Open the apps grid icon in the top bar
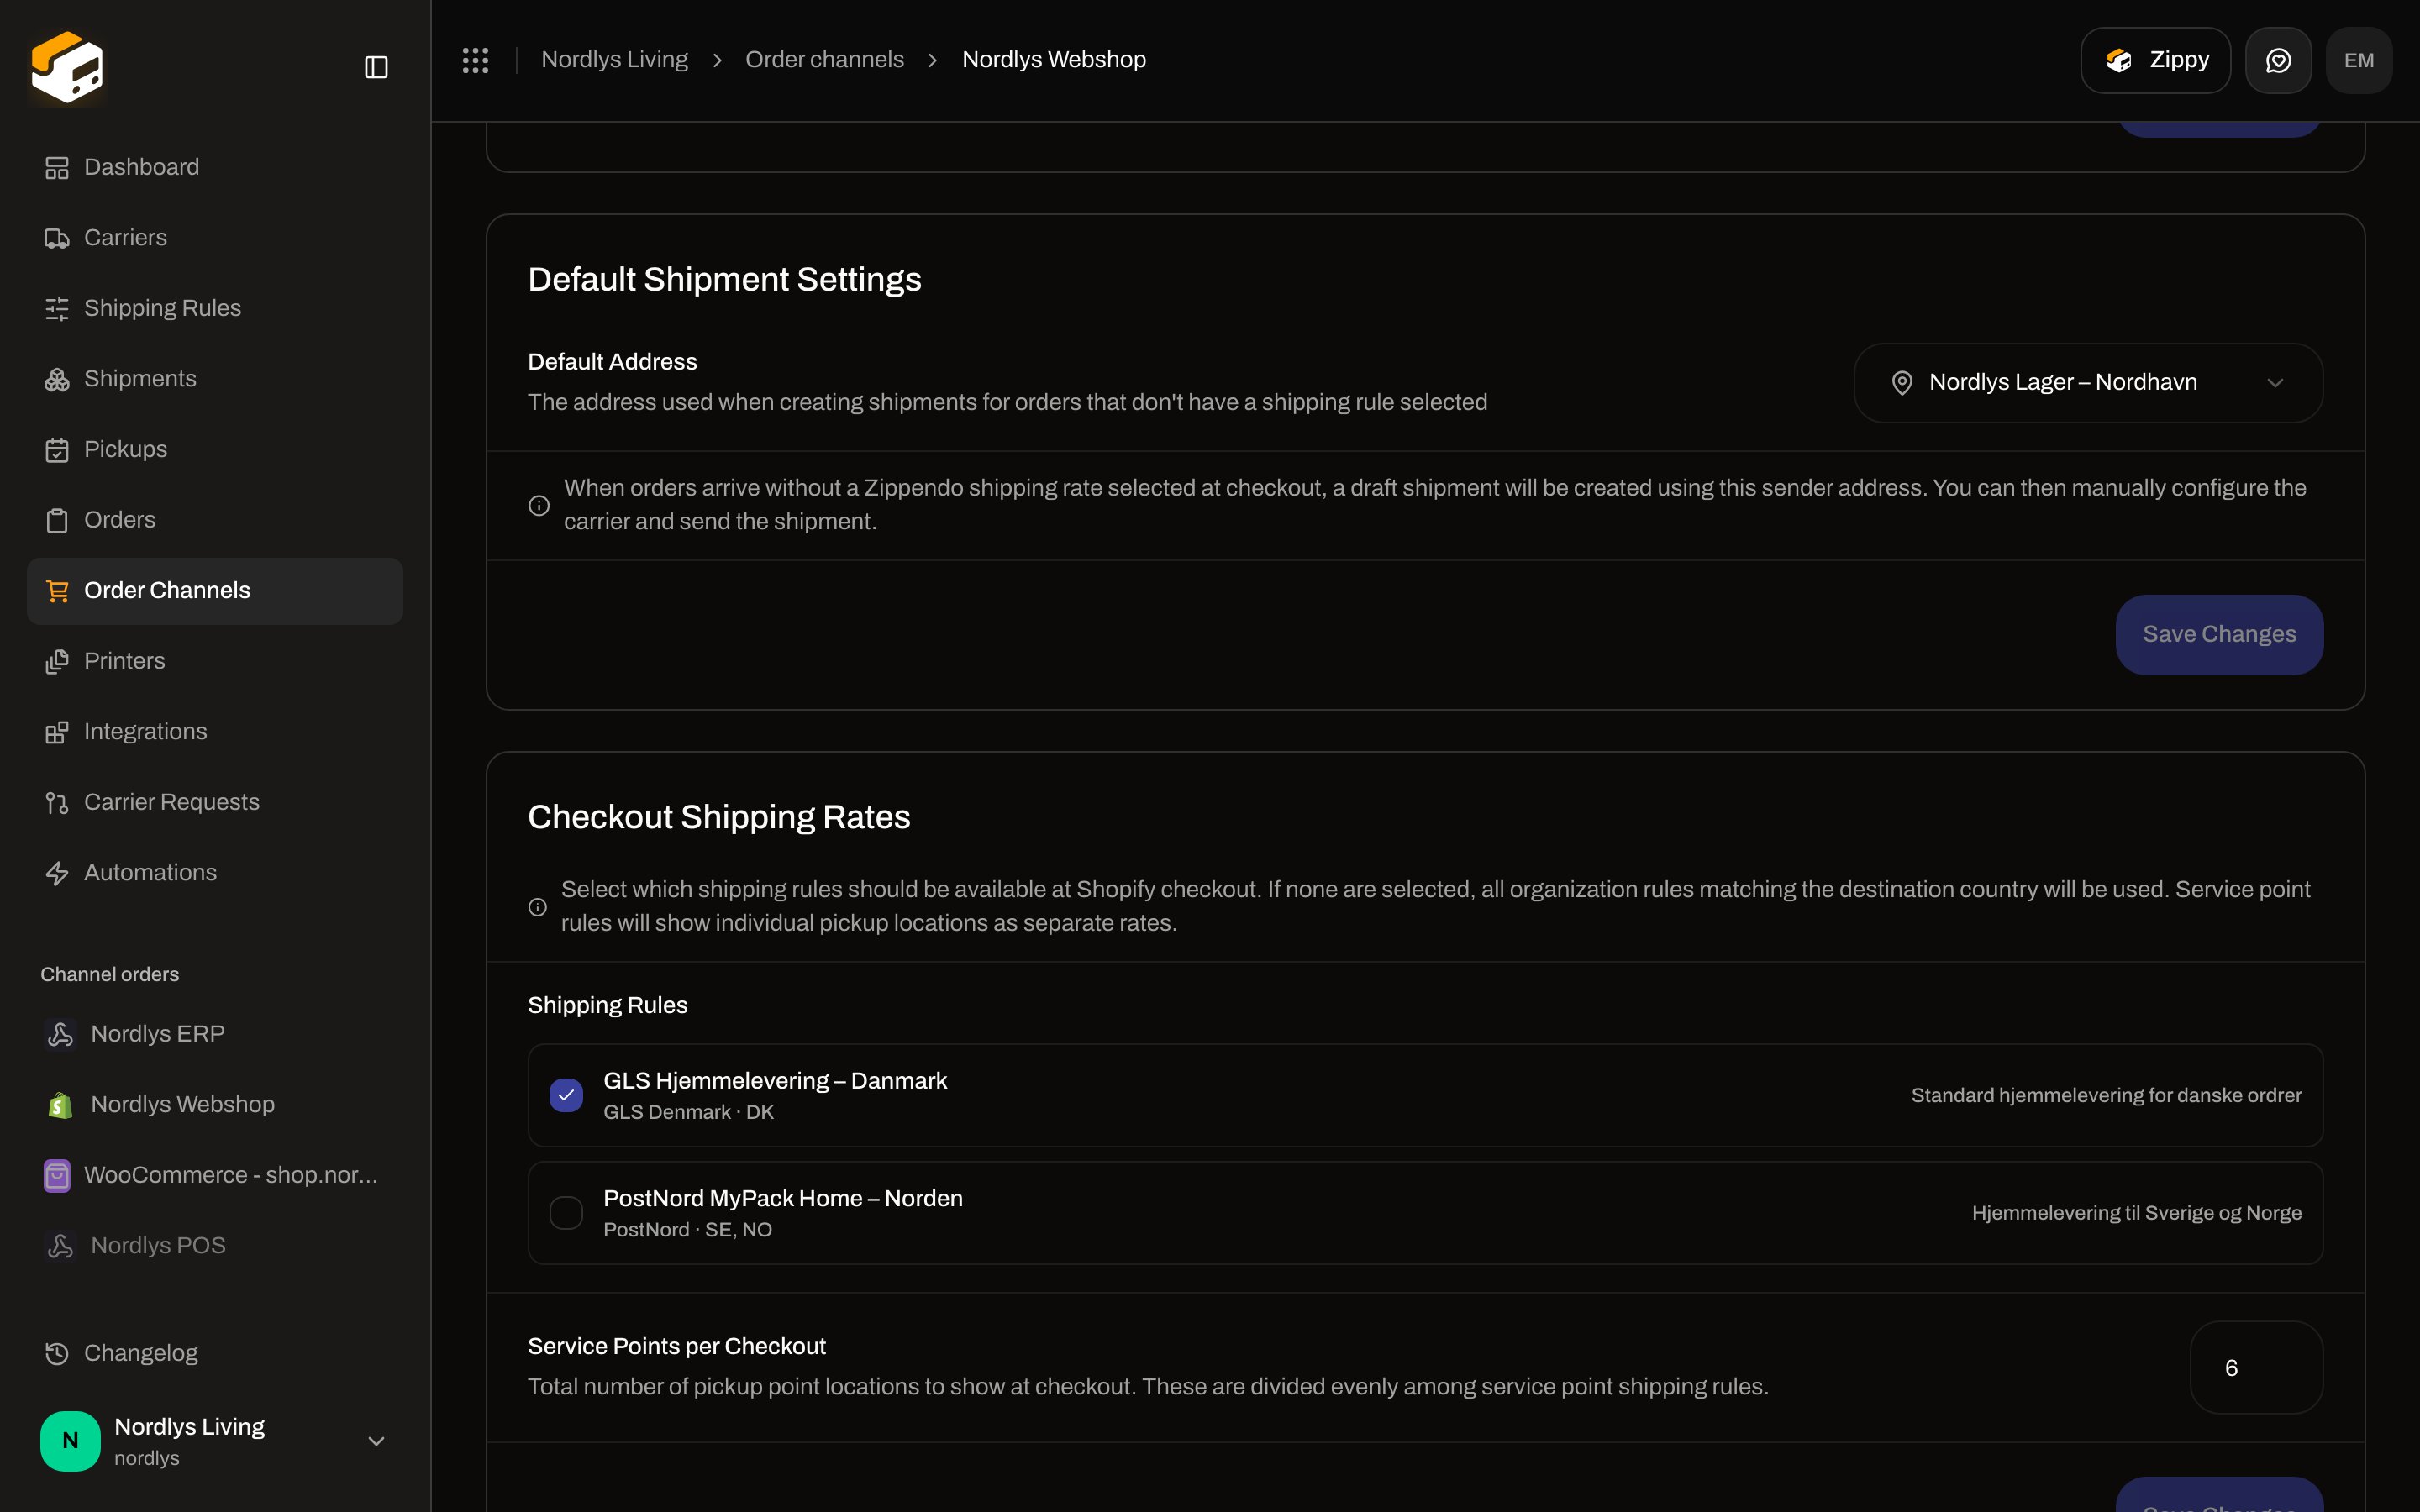The image size is (2420, 1512). click(x=475, y=60)
